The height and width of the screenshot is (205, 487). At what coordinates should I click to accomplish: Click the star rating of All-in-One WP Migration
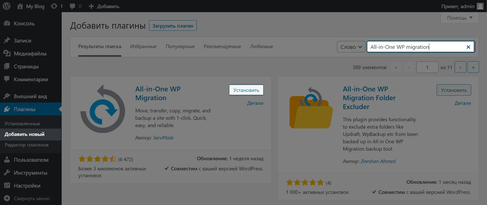coord(97,159)
